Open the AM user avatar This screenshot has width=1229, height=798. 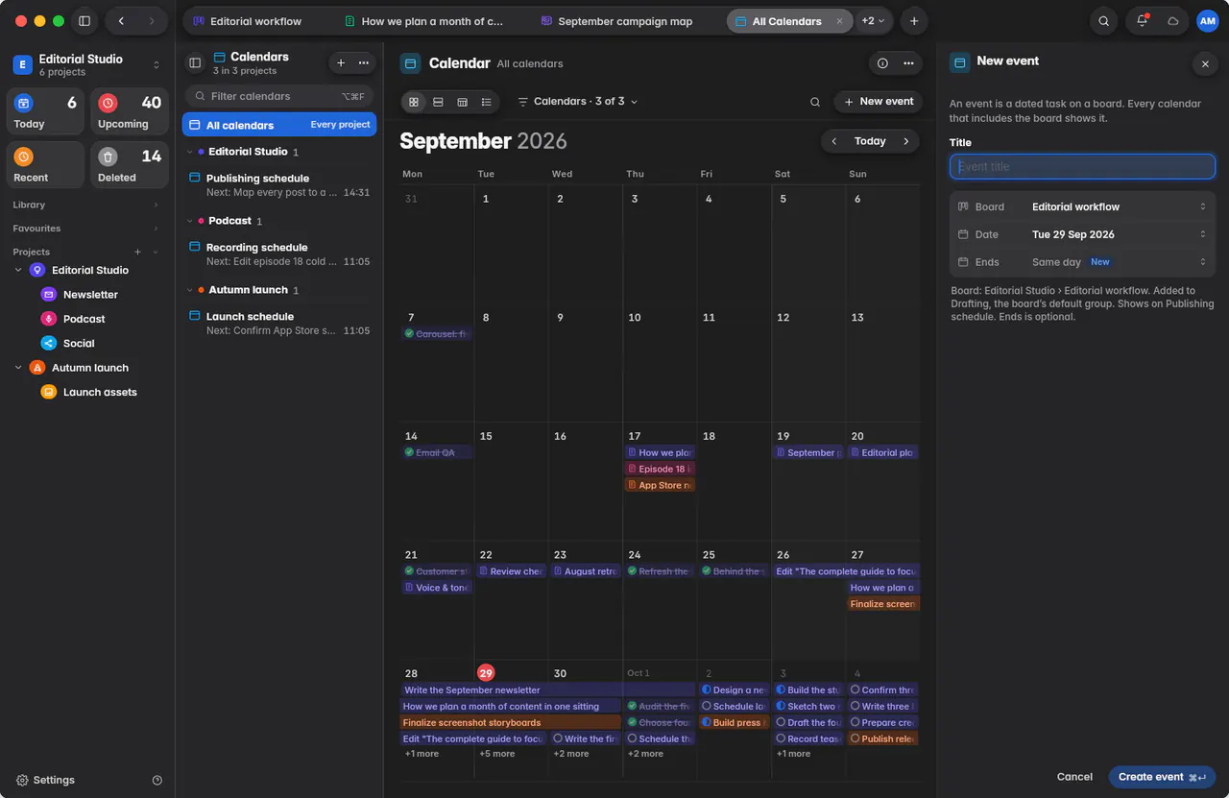point(1207,21)
